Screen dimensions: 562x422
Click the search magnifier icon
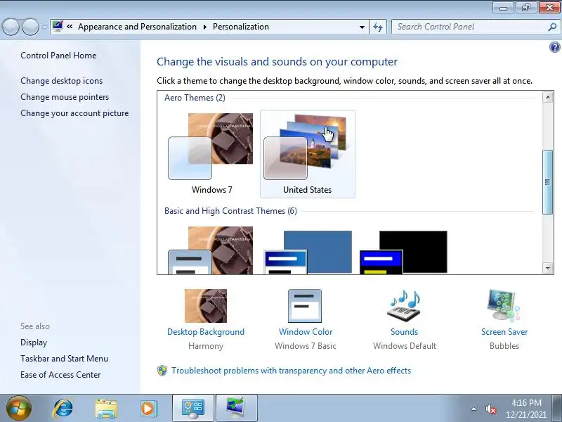552,27
